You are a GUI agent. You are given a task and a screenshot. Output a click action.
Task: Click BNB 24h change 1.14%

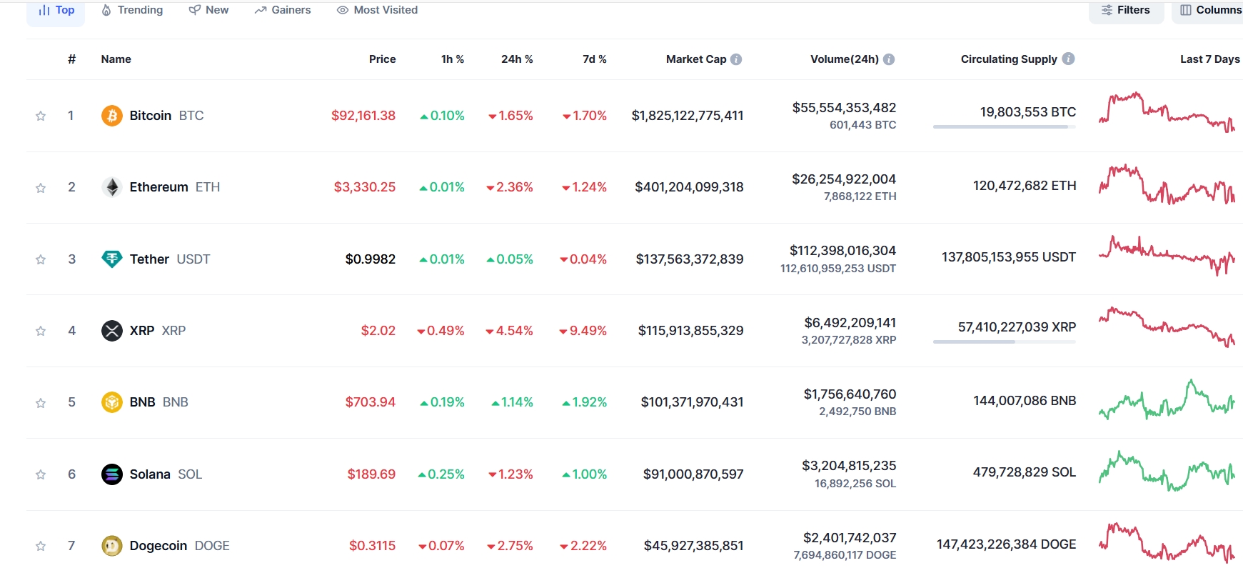point(512,402)
